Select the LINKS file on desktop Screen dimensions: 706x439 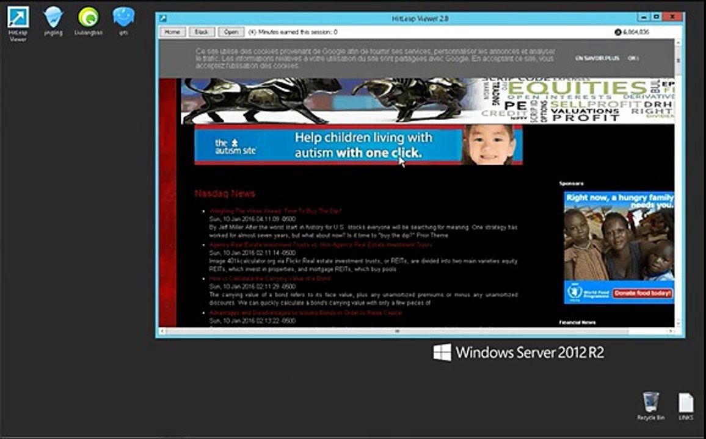click(x=686, y=405)
